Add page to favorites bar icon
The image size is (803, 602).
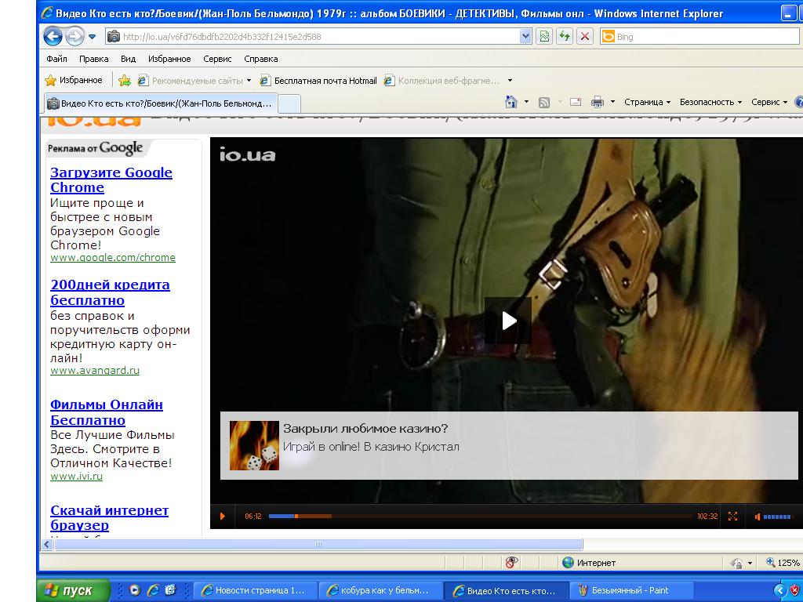coord(125,81)
